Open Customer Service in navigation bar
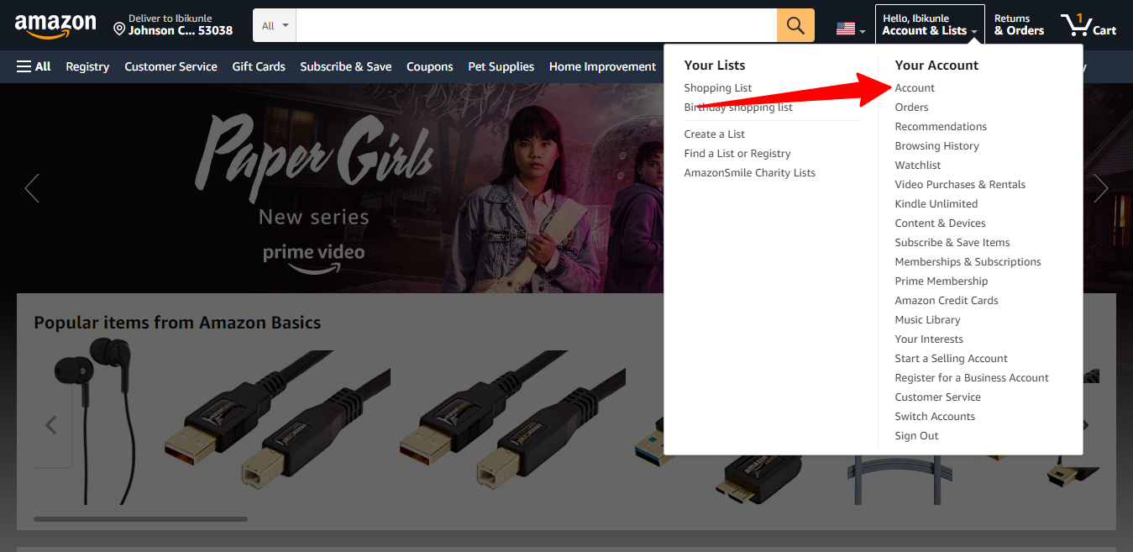This screenshot has width=1133, height=552. (x=170, y=66)
